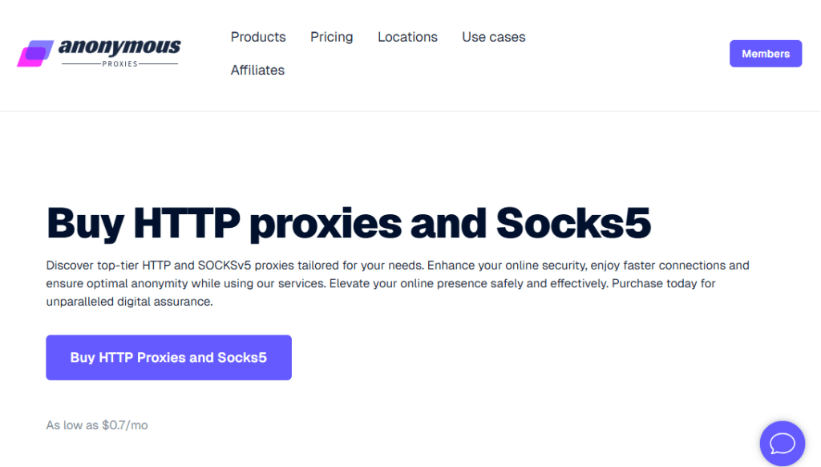The height and width of the screenshot is (467, 821).
Task: Click 'Purchase today for' in the description
Action: (664, 283)
